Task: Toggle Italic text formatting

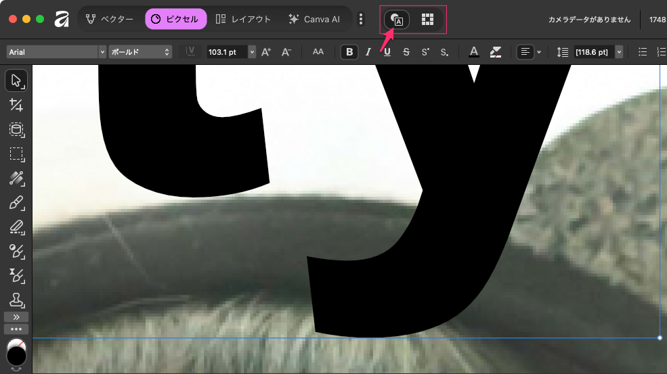Action: pyautogui.click(x=368, y=52)
